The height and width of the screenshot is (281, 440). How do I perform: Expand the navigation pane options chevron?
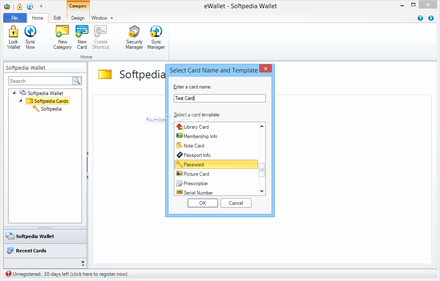(83, 263)
